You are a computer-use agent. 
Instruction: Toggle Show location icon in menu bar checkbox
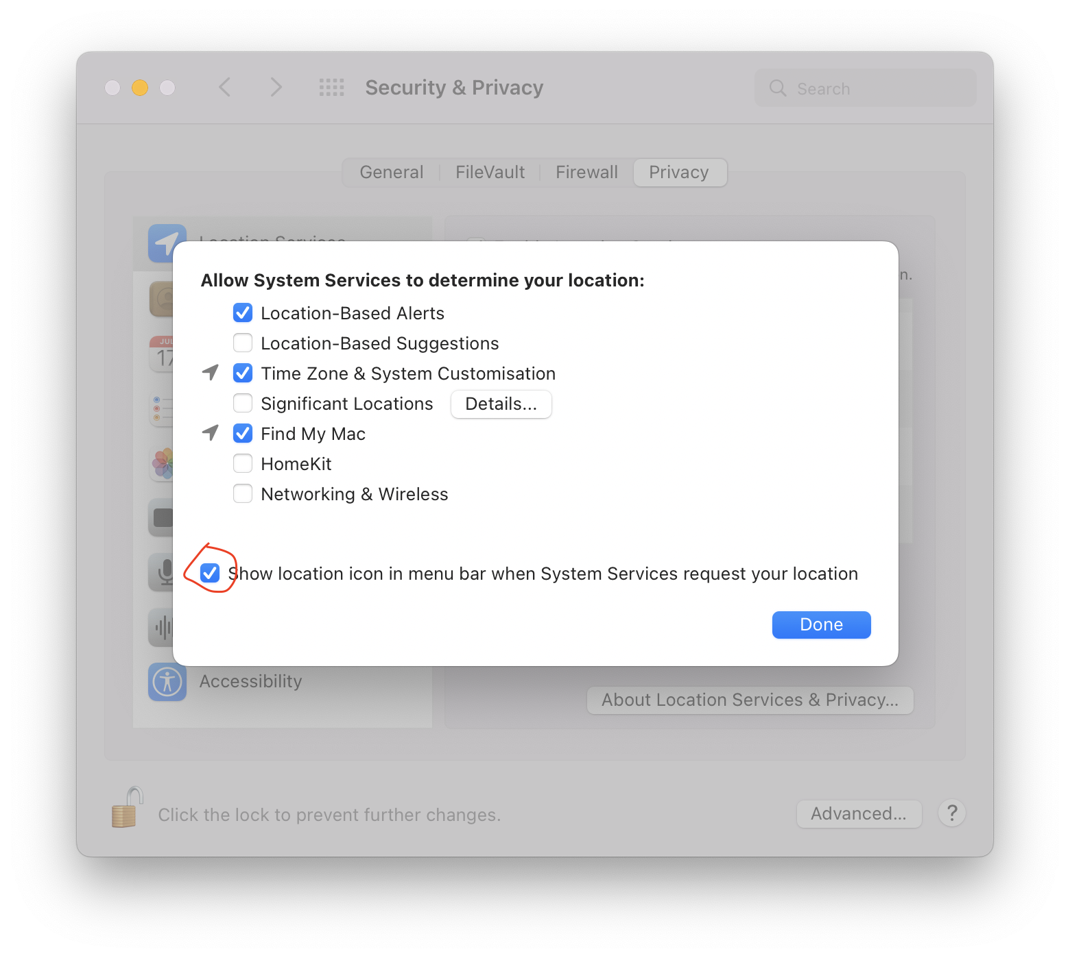(210, 573)
